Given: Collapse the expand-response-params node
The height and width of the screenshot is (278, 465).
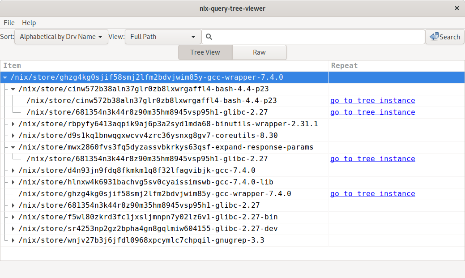Looking at the screenshot, I should tap(13, 147).
